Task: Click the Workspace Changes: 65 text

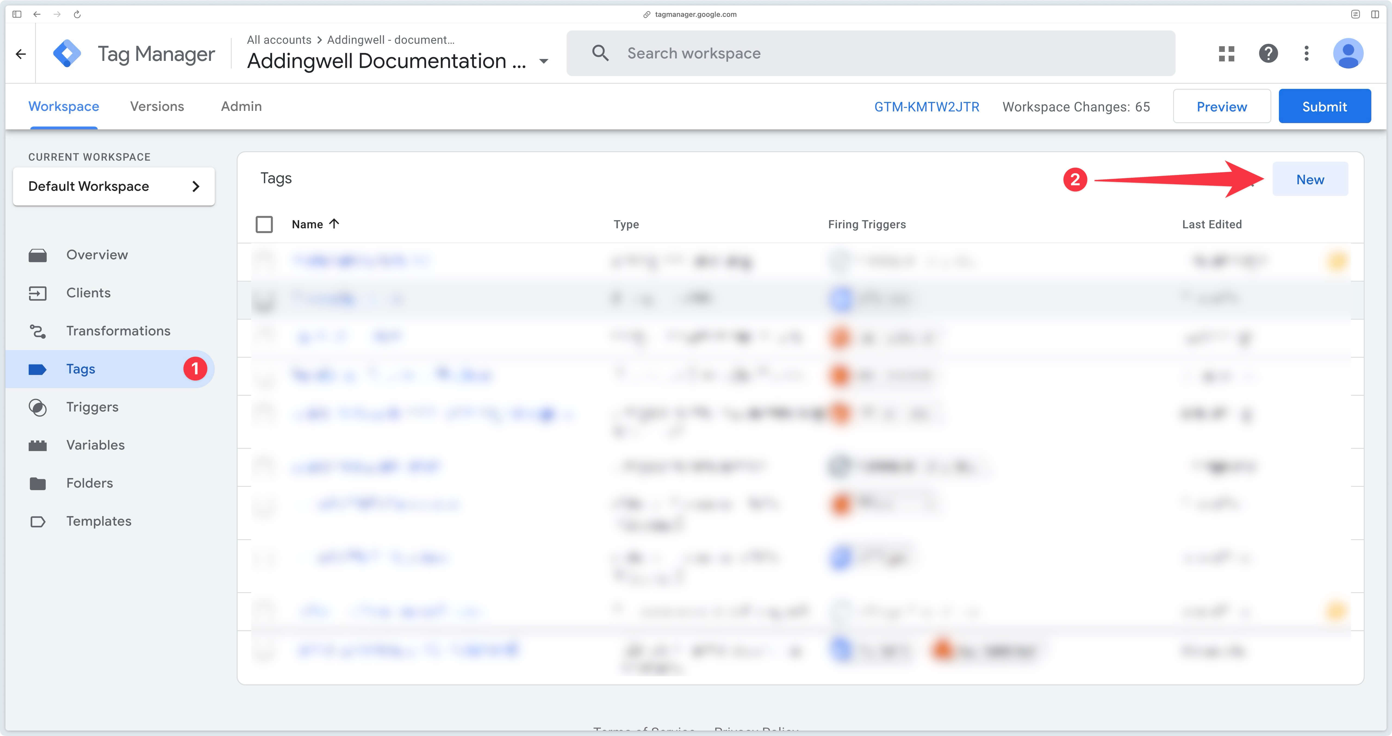Action: point(1076,107)
